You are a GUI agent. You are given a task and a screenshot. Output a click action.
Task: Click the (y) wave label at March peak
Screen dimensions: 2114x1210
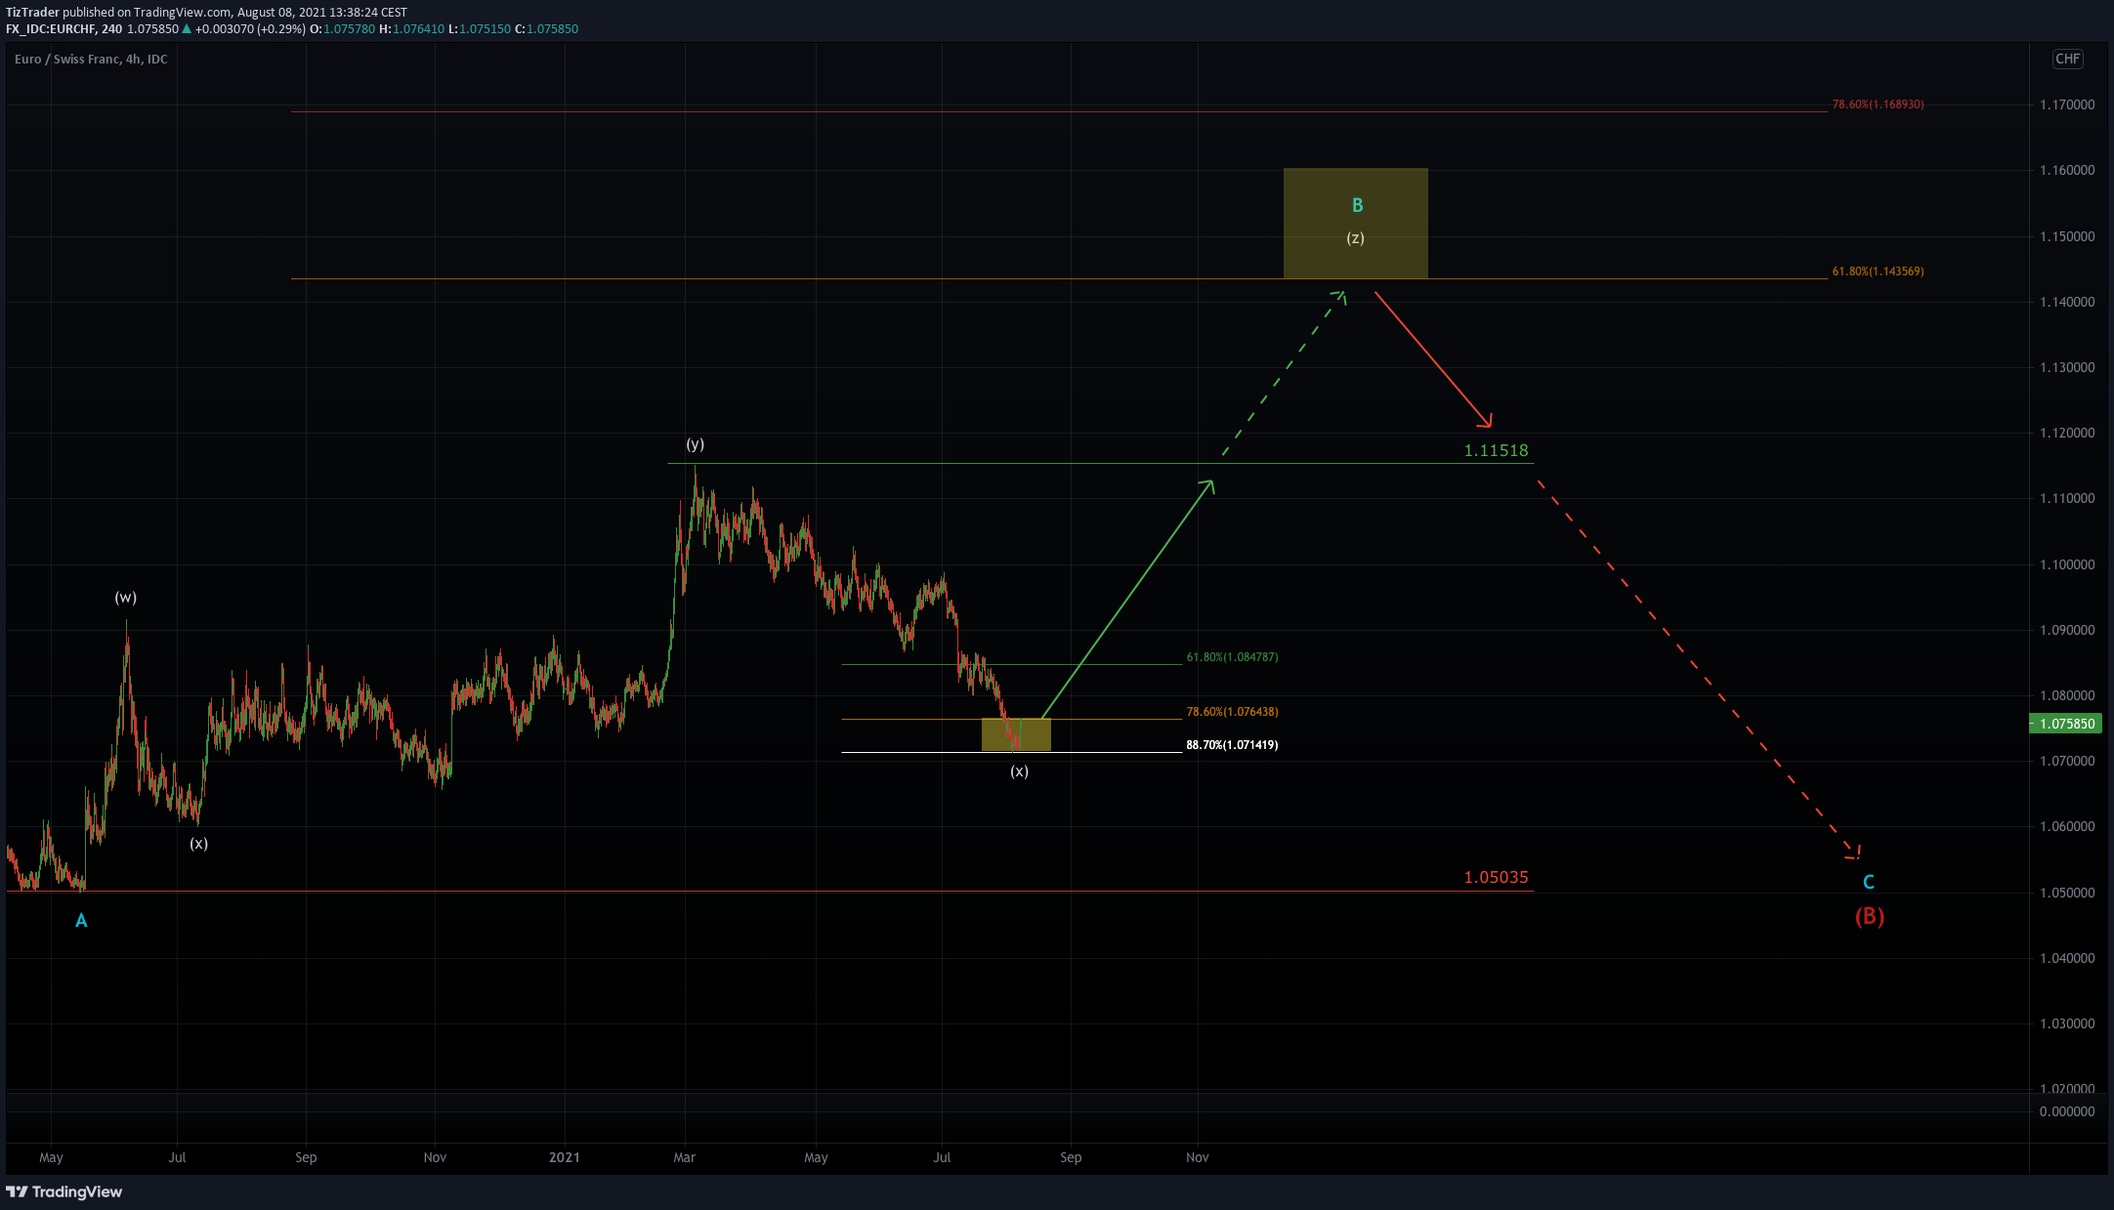(695, 444)
